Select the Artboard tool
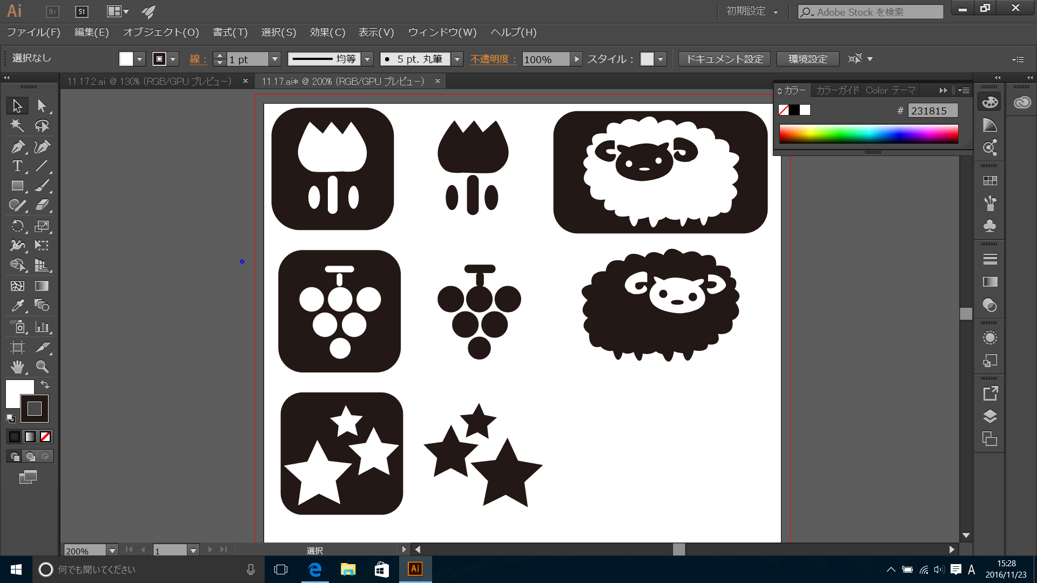Image resolution: width=1037 pixels, height=583 pixels. click(x=17, y=347)
